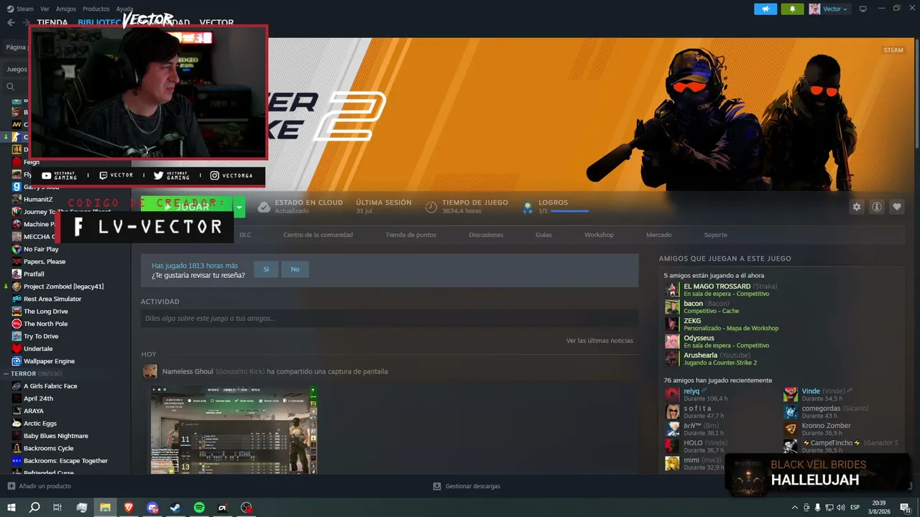Open the play button dropdown arrow
This screenshot has height=517, width=920.
pyautogui.click(x=239, y=208)
